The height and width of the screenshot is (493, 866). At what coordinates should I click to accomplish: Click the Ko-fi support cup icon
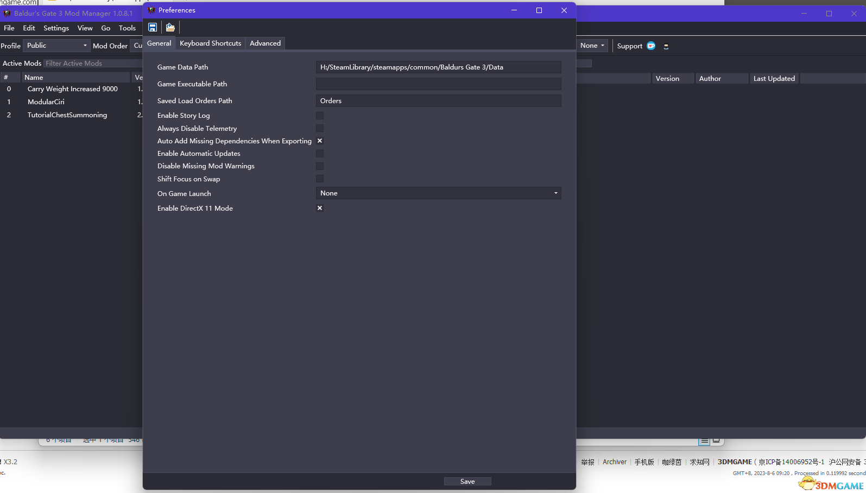[651, 46]
